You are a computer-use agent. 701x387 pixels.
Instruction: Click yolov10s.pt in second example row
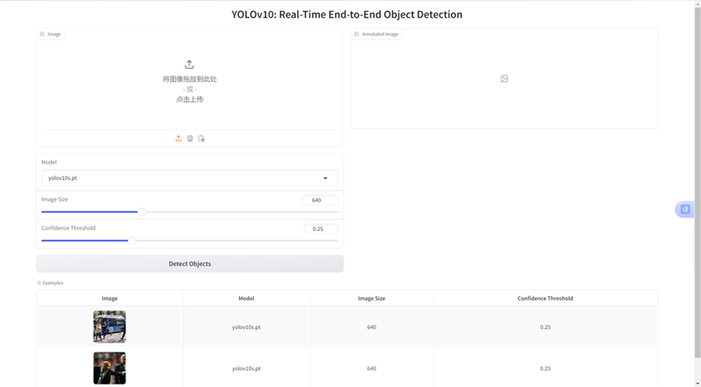(246, 368)
